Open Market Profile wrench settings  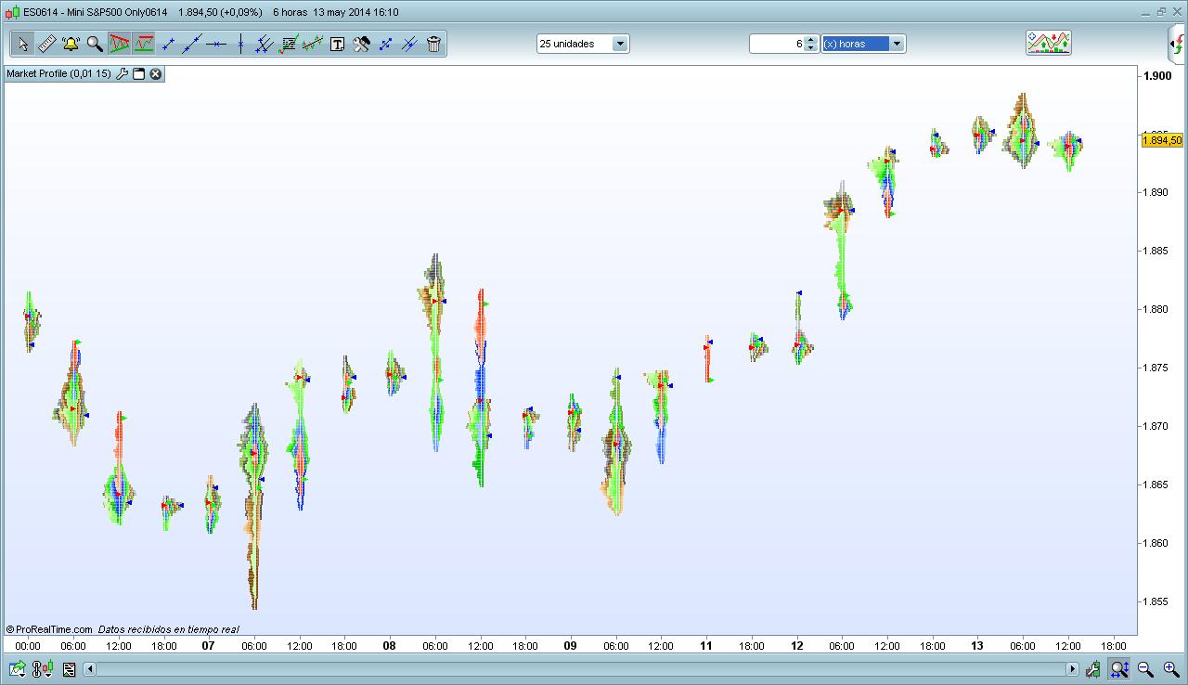coord(122,73)
